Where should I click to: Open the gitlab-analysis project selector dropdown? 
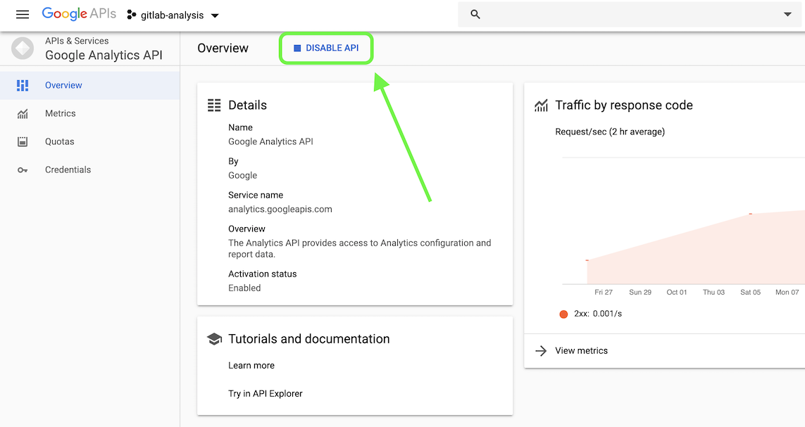(x=173, y=15)
